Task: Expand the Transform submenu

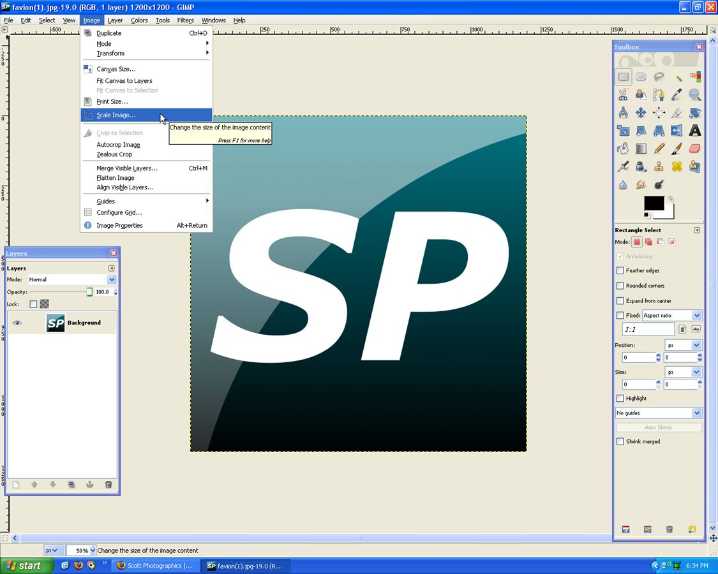Action: pyautogui.click(x=147, y=54)
